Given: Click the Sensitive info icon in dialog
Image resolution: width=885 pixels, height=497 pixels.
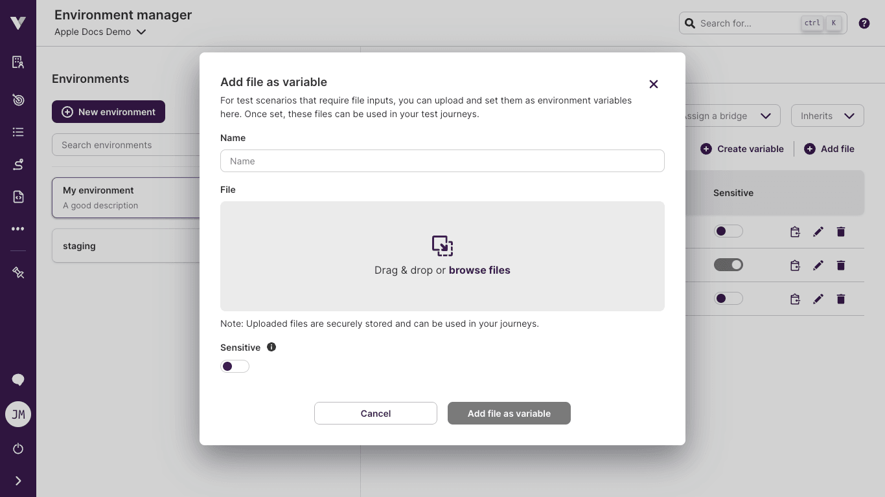Looking at the screenshot, I should pyautogui.click(x=271, y=347).
